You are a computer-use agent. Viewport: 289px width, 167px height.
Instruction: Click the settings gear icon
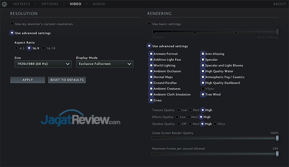coord(5,4)
